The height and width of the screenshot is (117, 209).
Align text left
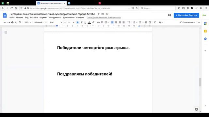click(x=112, y=22)
